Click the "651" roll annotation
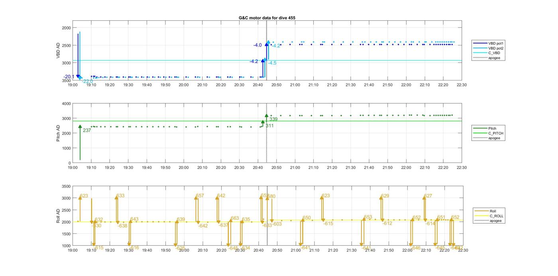 pos(441,217)
